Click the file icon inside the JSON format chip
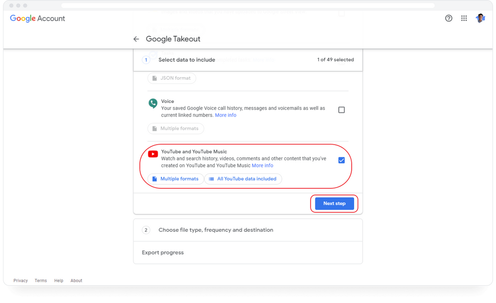 (154, 78)
